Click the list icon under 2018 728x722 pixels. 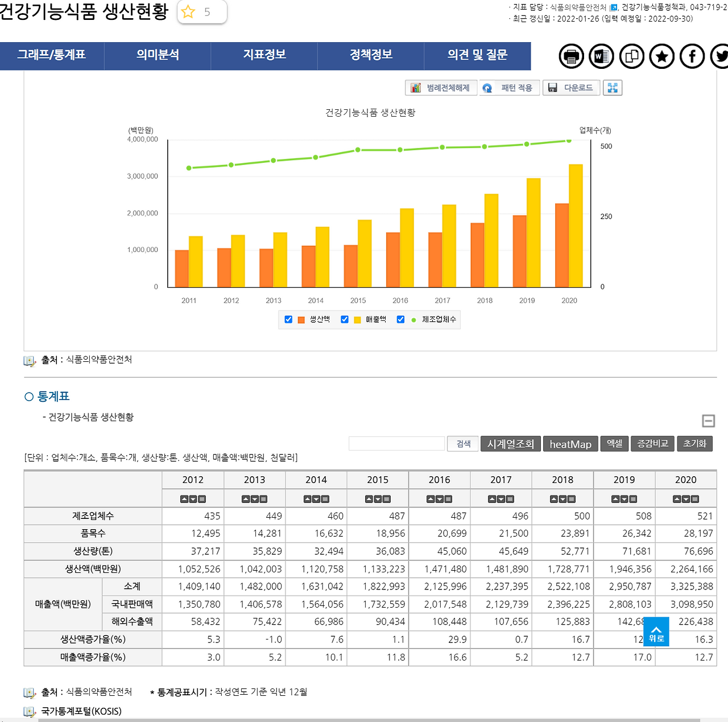point(572,499)
